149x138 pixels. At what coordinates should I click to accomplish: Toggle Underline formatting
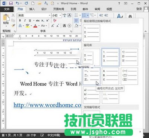point(30,20)
